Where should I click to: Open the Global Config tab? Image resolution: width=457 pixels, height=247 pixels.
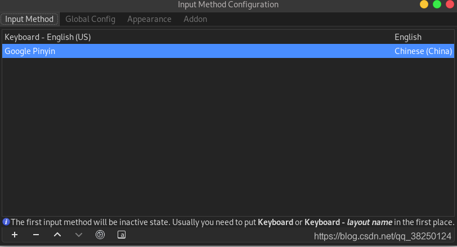(91, 19)
